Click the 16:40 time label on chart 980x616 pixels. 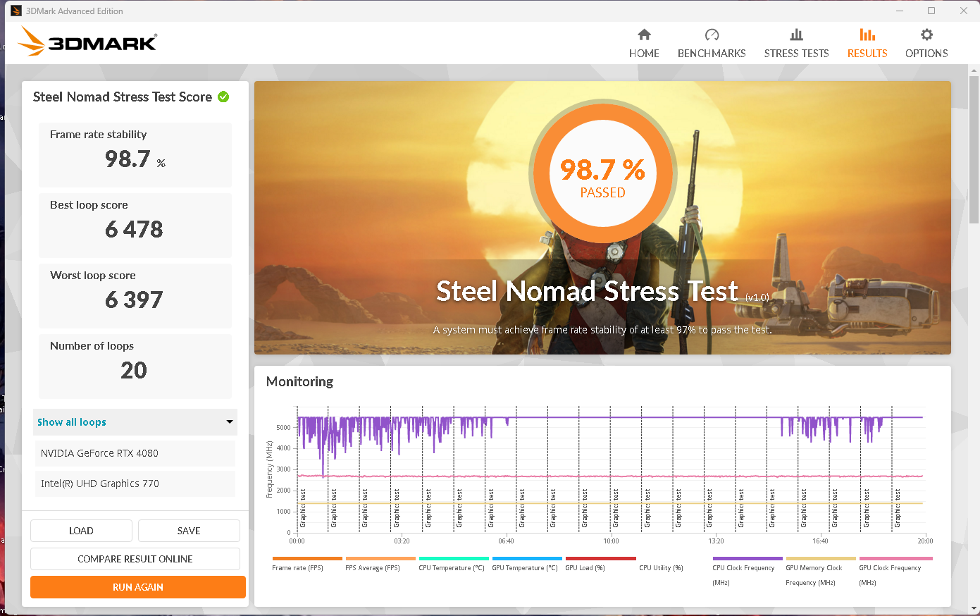point(820,541)
